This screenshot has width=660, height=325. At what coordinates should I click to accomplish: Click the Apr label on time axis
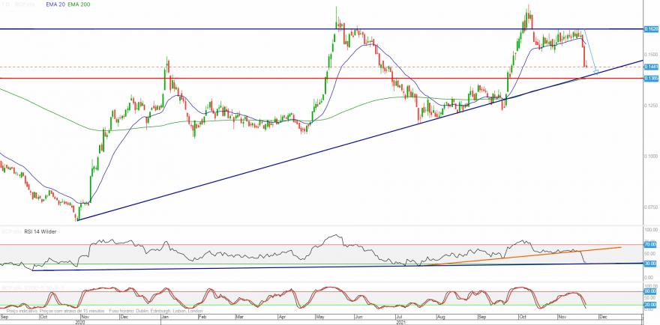pos(281,317)
